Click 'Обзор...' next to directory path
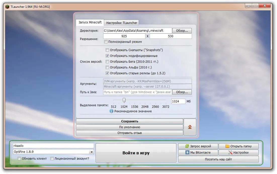This screenshot has width=277, height=174. [x=182, y=30]
